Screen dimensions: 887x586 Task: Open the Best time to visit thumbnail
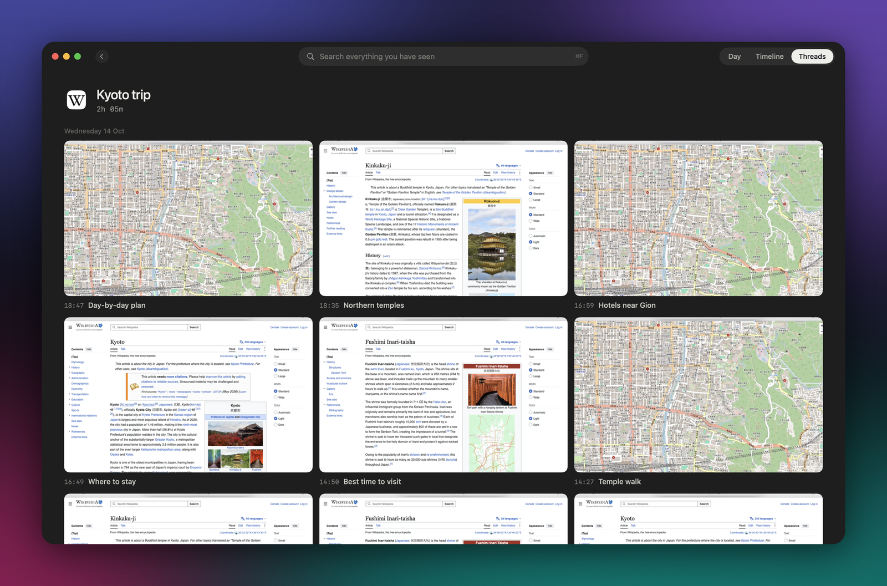point(443,395)
